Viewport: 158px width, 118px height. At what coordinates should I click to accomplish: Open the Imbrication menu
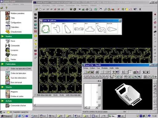pos(46,5)
